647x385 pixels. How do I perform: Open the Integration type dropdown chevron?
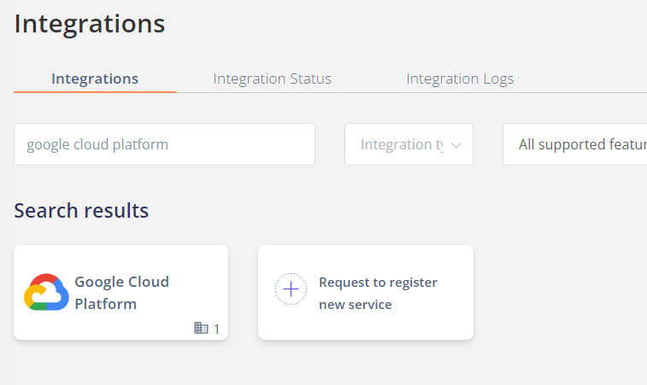click(456, 145)
